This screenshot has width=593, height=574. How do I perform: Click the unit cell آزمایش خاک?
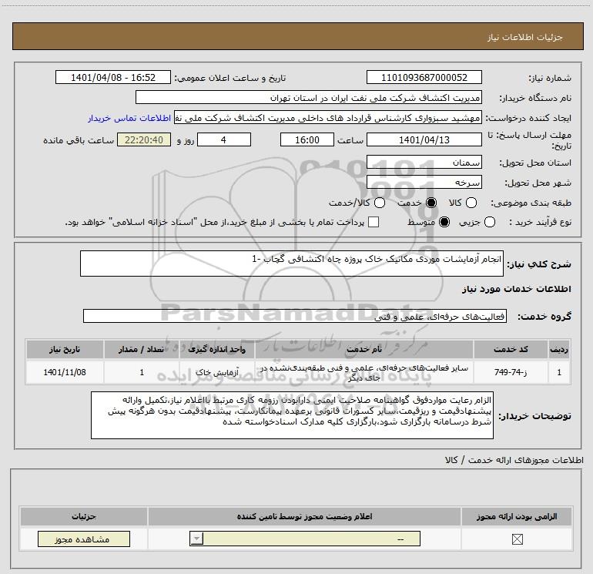pos(217,372)
